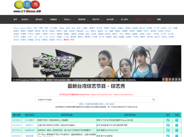Click the 更多艺人节目 link

click(x=69, y=40)
